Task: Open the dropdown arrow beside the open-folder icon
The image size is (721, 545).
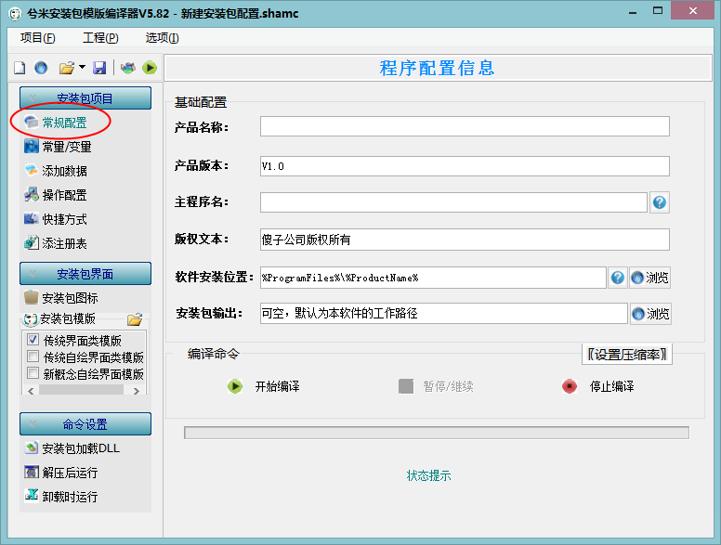Action: tap(82, 67)
